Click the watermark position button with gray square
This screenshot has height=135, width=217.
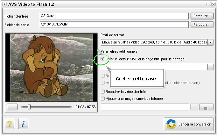206,107
